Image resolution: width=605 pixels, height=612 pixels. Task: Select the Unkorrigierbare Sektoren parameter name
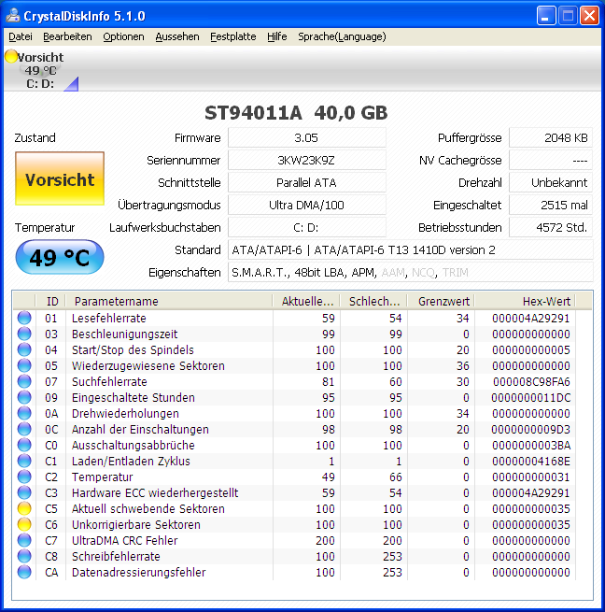click(x=136, y=524)
